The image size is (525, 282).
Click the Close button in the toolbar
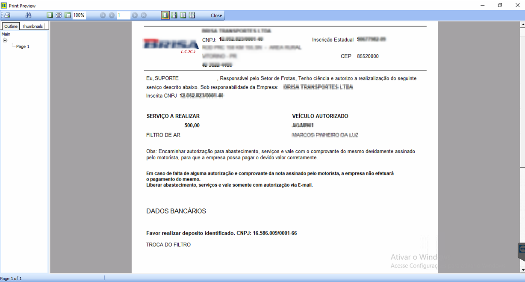click(216, 15)
